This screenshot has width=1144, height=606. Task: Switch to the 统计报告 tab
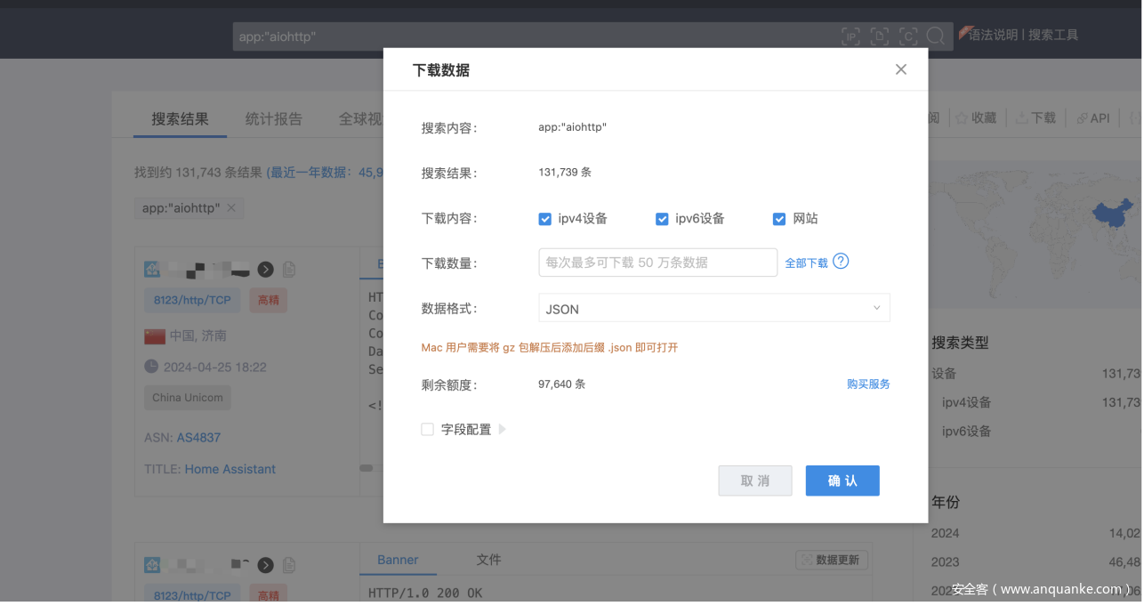(273, 118)
